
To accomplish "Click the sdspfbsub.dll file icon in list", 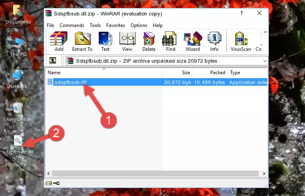I will tap(50, 82).
